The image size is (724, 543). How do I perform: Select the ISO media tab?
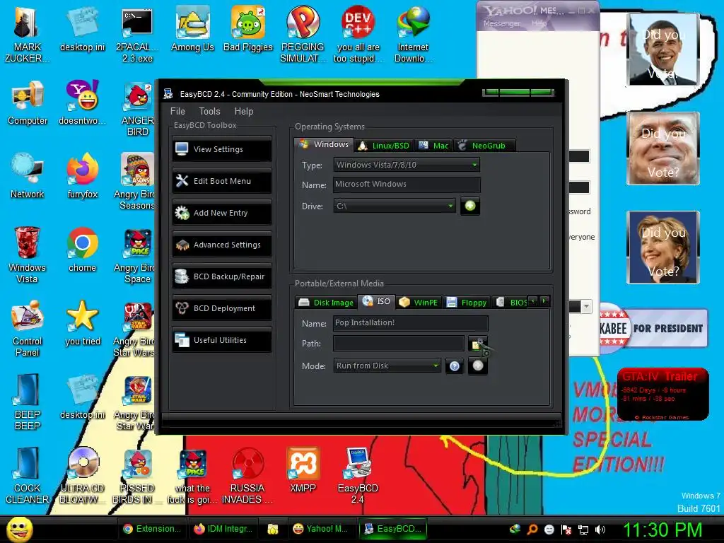point(377,301)
